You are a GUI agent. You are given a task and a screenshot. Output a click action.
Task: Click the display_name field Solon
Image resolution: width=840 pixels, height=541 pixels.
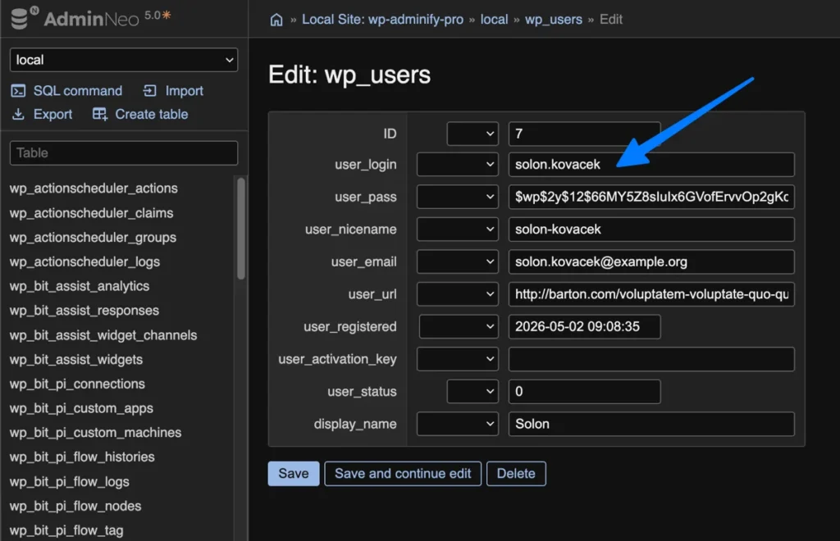(651, 424)
